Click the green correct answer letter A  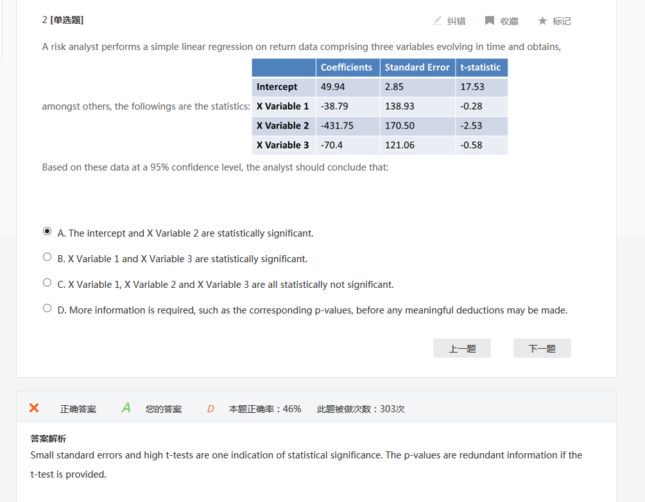tap(126, 408)
